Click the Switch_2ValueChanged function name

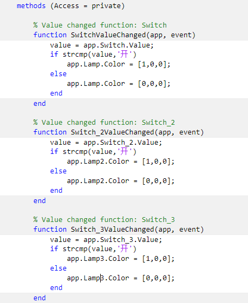coord(113,132)
